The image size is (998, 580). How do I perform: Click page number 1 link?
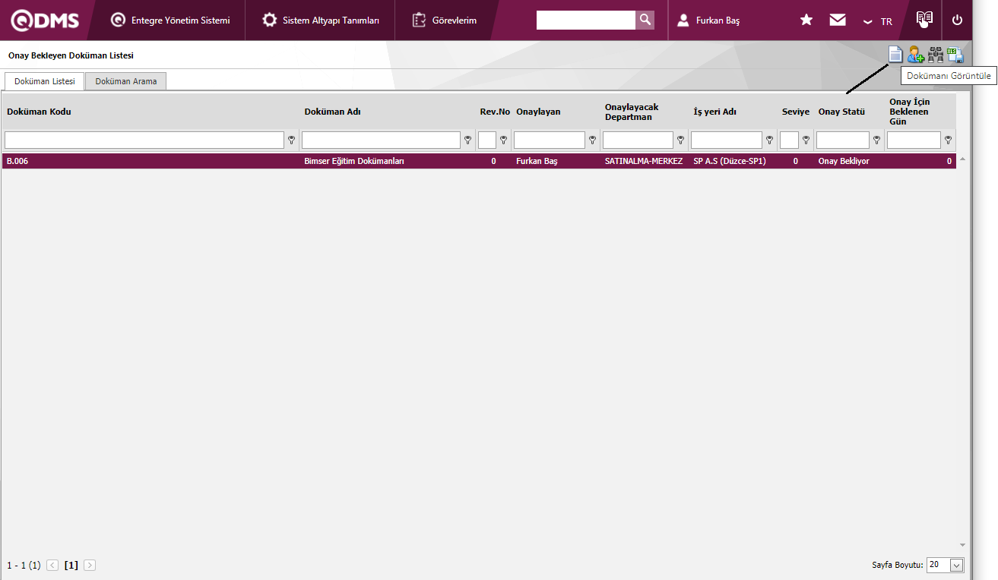(71, 565)
